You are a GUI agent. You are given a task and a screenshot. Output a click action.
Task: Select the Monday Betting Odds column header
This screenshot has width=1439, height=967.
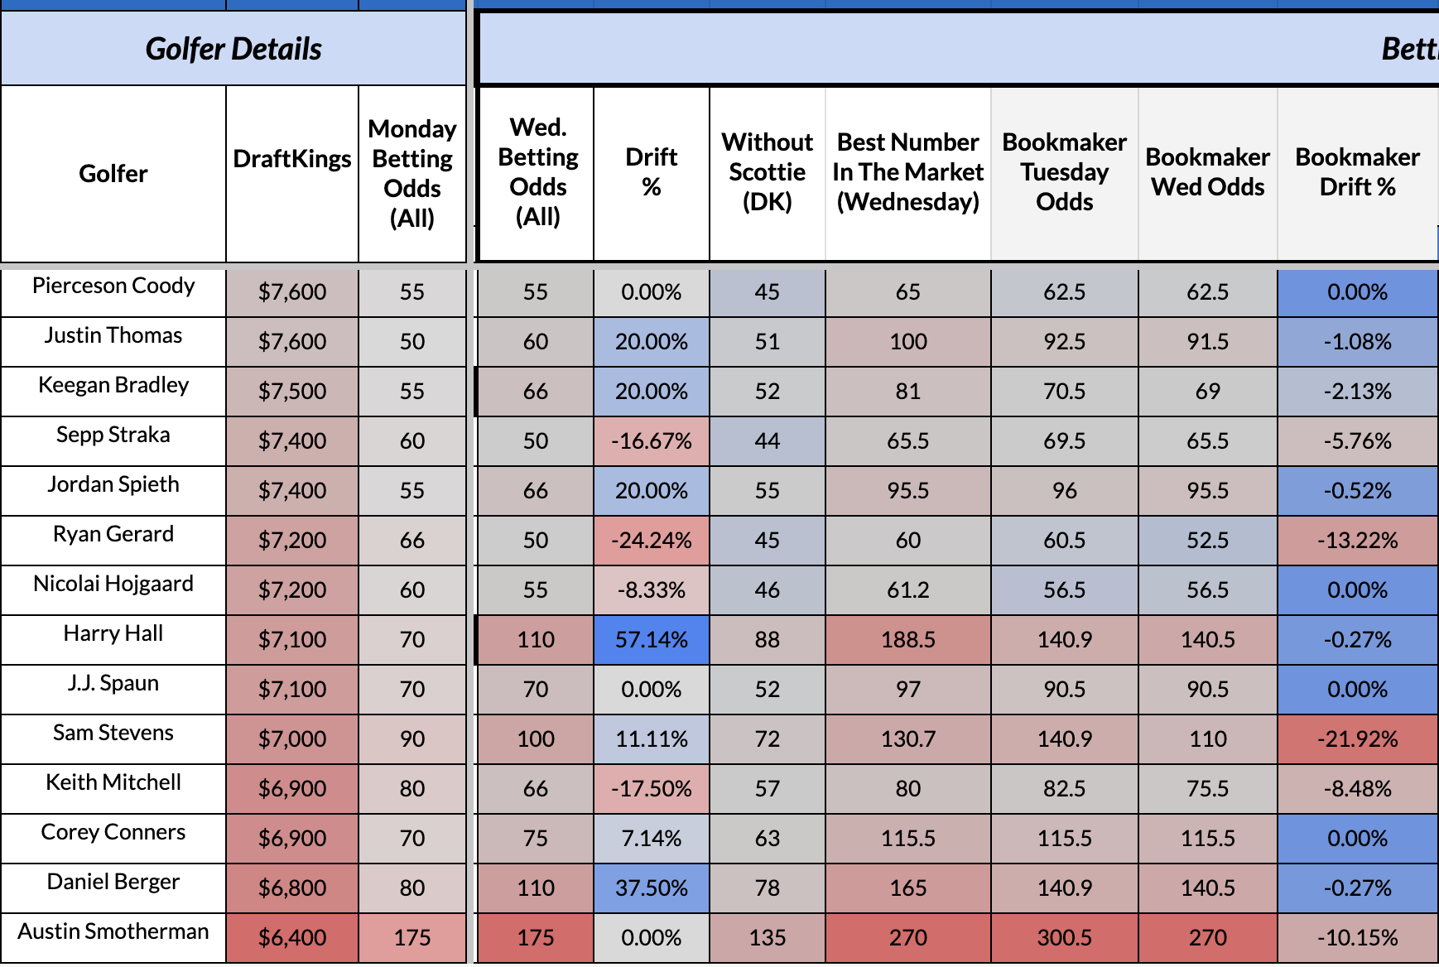(411, 174)
